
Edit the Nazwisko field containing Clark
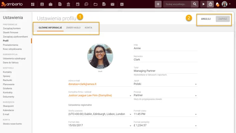166,59
